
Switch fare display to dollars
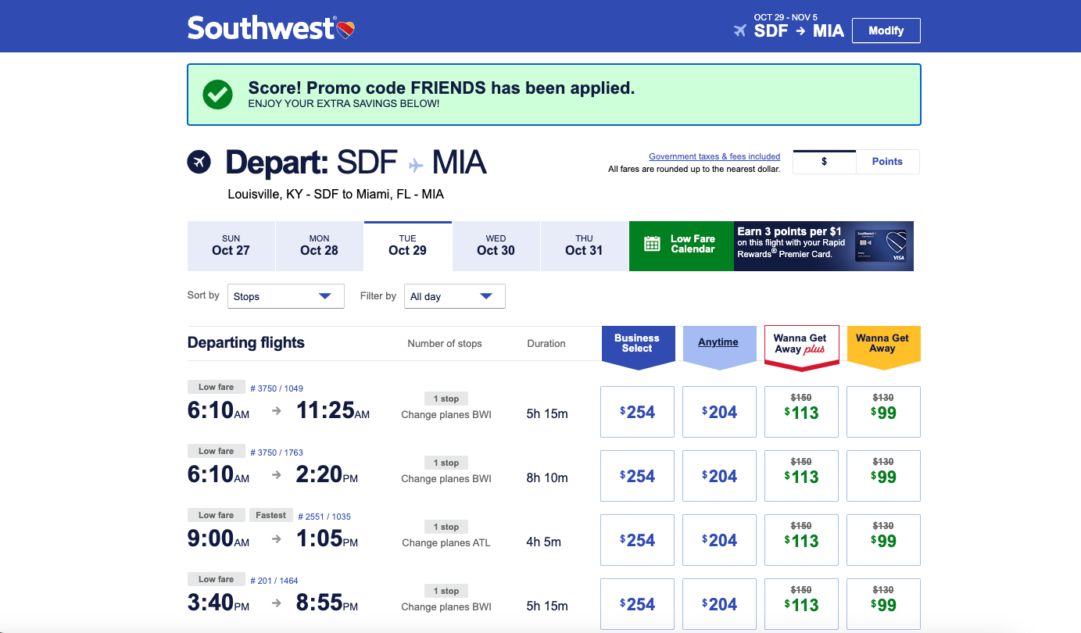(824, 162)
